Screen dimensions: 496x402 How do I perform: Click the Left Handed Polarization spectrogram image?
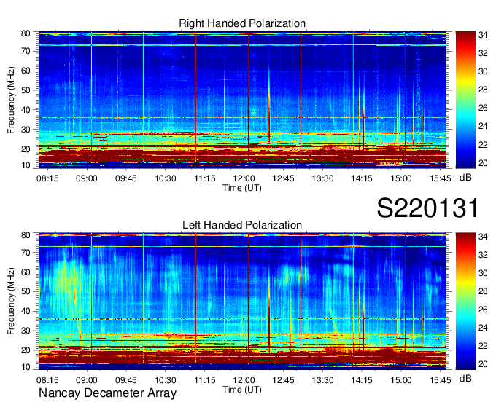click(242, 301)
